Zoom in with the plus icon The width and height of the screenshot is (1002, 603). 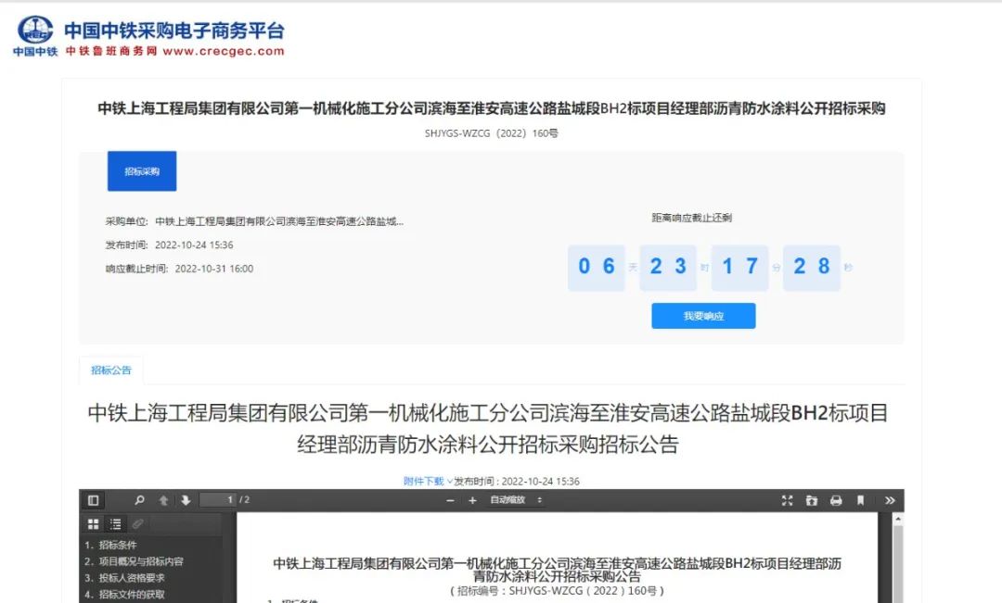[472, 500]
